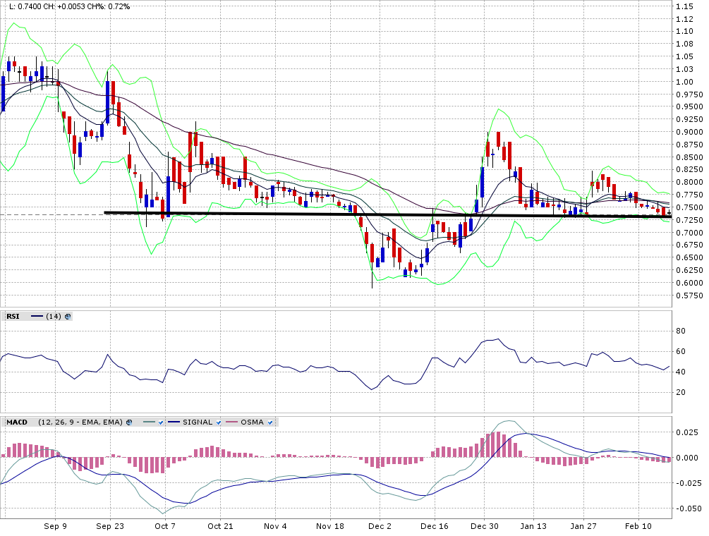Edit the RSI period value (14)
Viewport: 709px width, 536px height.
(54, 317)
